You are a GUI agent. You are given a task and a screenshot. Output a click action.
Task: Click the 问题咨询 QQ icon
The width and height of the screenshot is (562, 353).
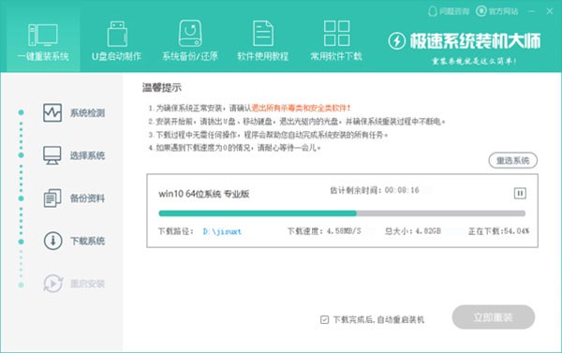pos(433,11)
